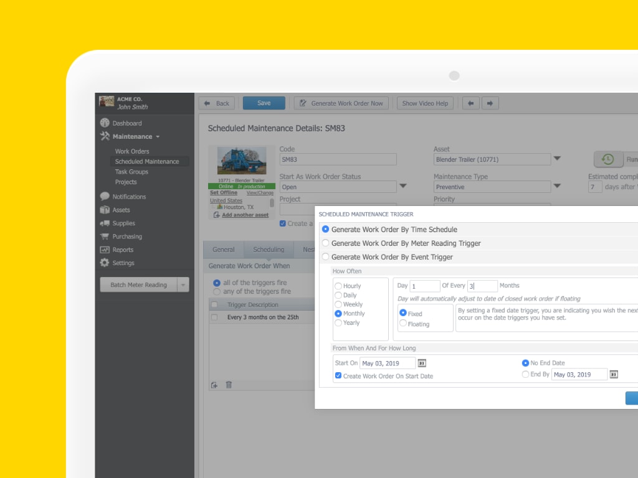Click the Of Every months field
638x478 pixels.
tap(482, 286)
